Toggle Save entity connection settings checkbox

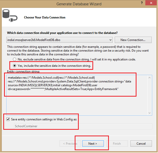click(x=9, y=119)
